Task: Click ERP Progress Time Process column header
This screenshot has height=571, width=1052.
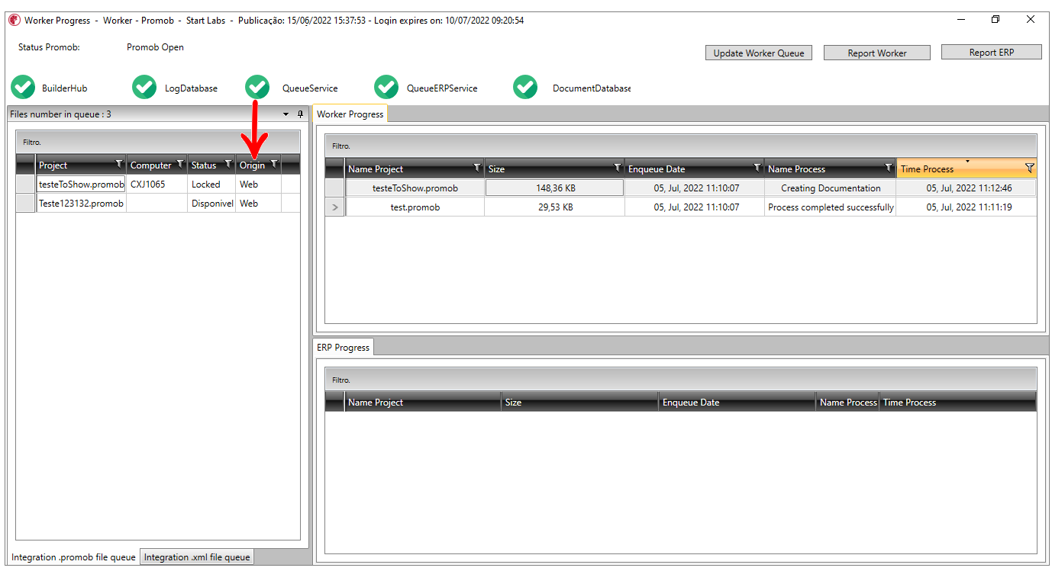Action: point(958,402)
